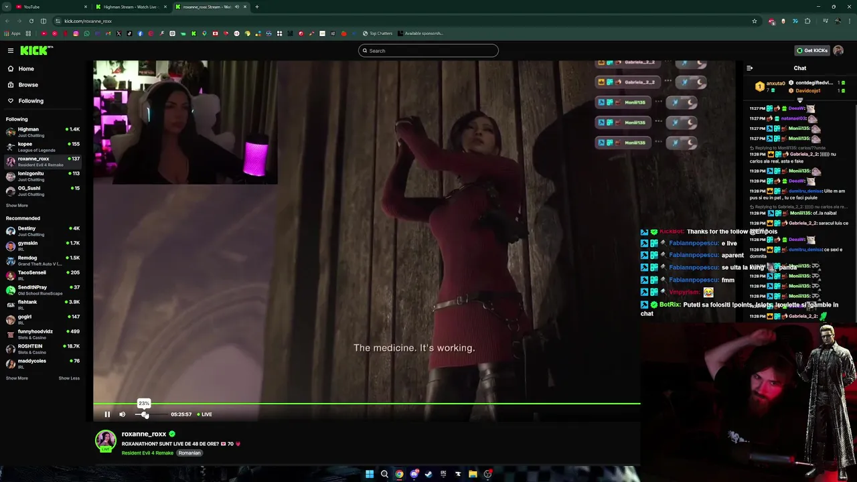Image resolution: width=857 pixels, height=482 pixels.
Task: Open funnyhowdvids recommended channel
Action: tap(42, 334)
